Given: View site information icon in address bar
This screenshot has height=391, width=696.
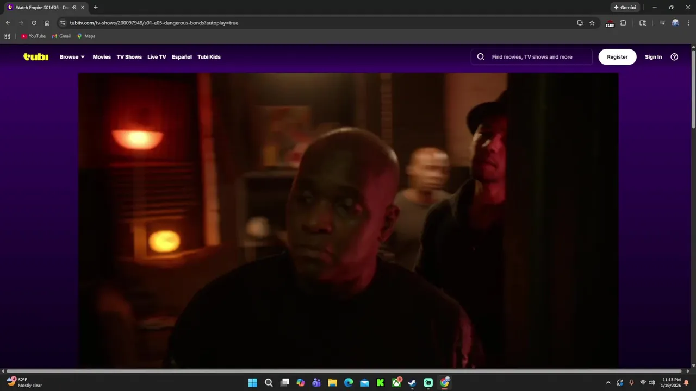Looking at the screenshot, I should click(x=63, y=23).
